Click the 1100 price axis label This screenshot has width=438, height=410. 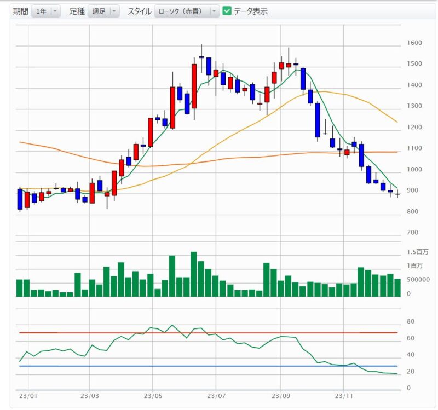414,148
